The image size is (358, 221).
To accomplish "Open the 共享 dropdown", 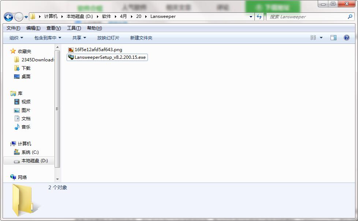I will pyautogui.click(x=79, y=38).
